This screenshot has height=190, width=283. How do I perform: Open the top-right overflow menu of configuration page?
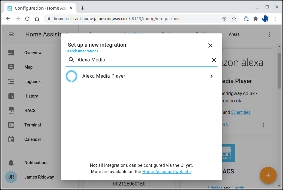pos(269,34)
